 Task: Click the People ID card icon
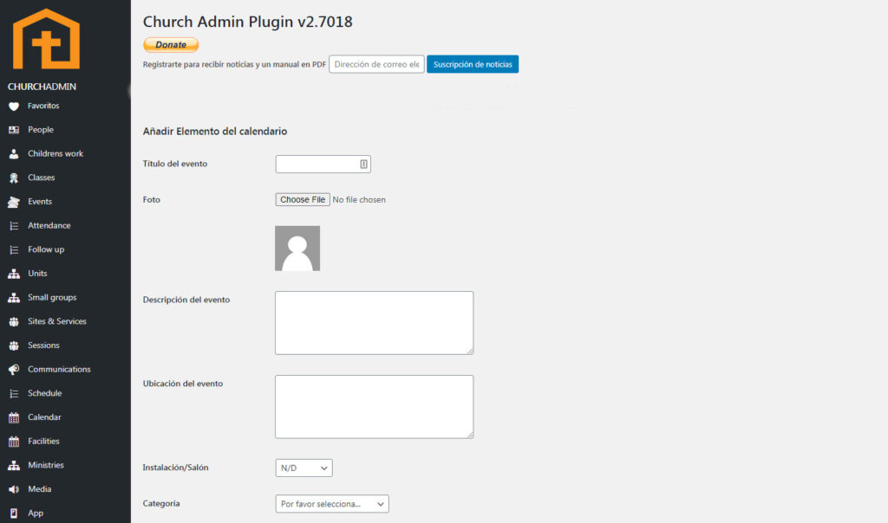click(13, 130)
